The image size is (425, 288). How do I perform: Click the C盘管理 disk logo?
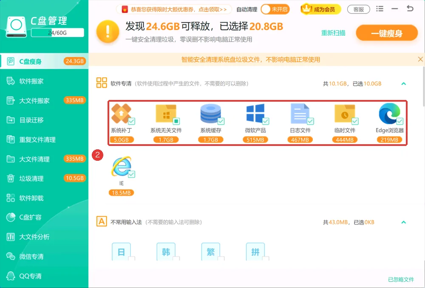(16, 26)
